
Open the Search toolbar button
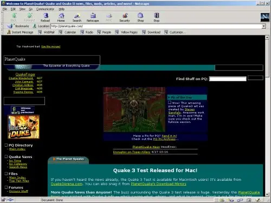(77, 17)
